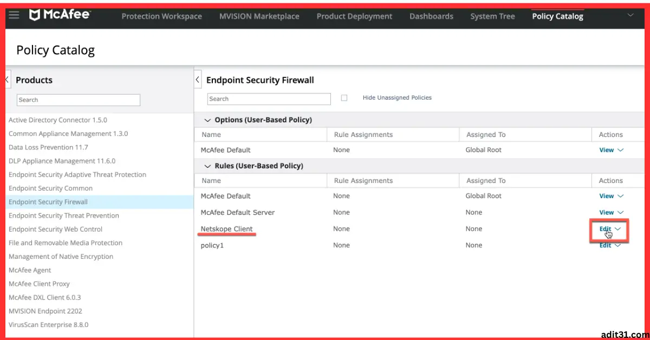Open action dropdown arrow for Netskope Client
The image size is (650, 340).
(618, 229)
